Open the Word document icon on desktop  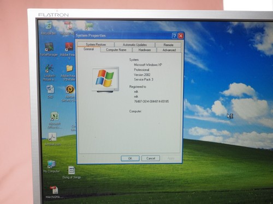pyautogui.click(x=50, y=91)
